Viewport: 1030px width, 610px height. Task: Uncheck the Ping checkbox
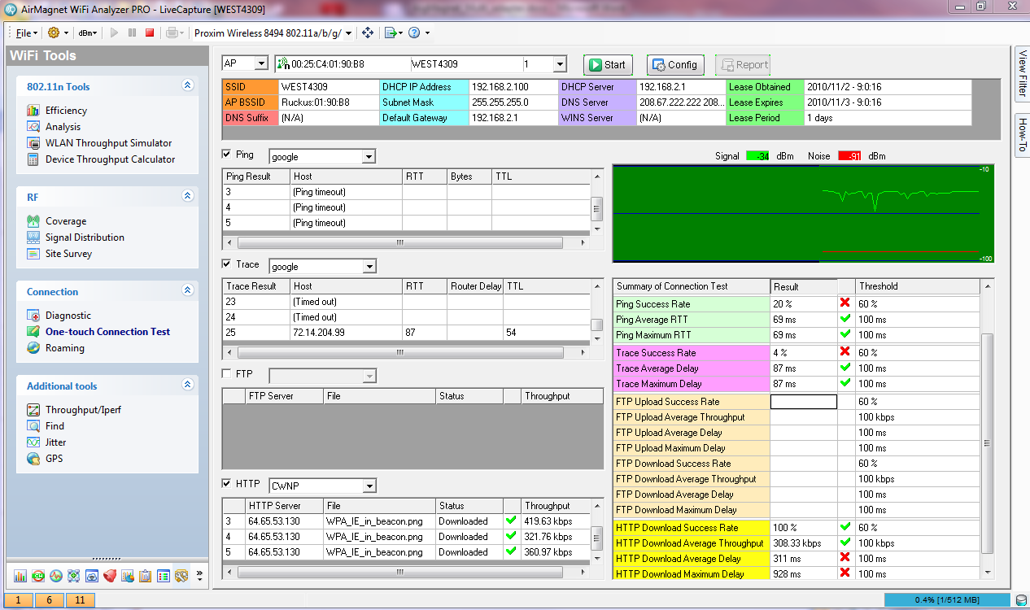click(227, 155)
